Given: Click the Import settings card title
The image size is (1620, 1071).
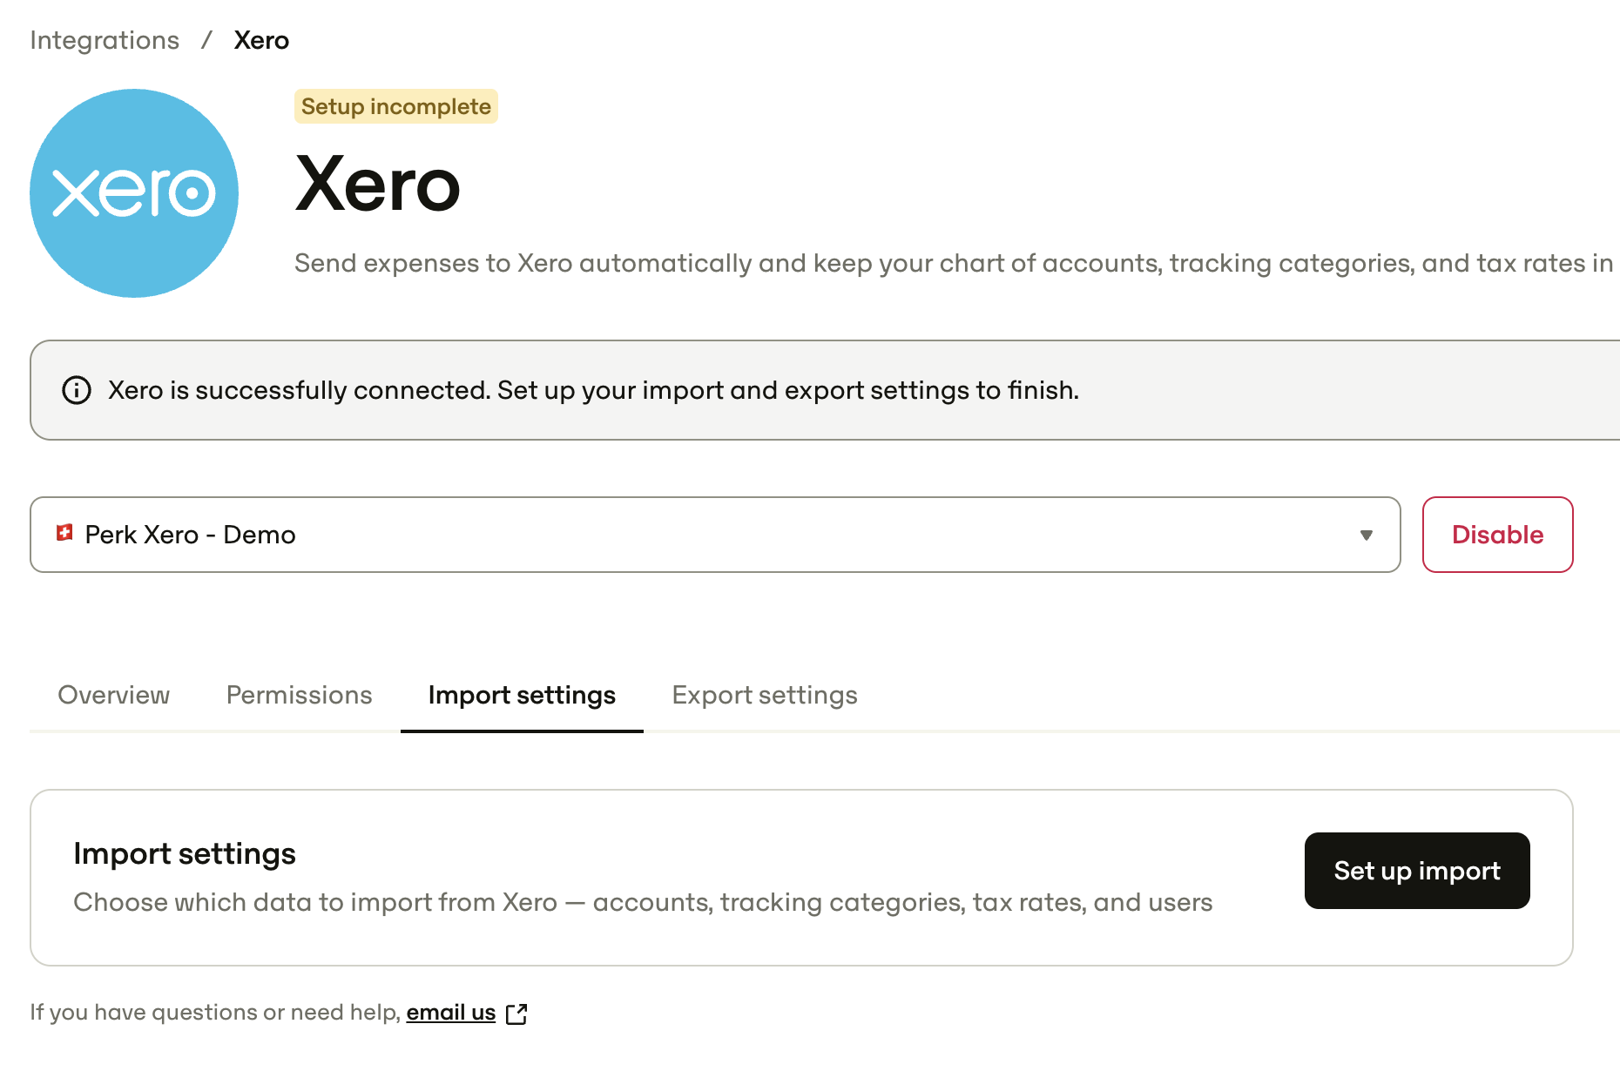Looking at the screenshot, I should (185, 853).
